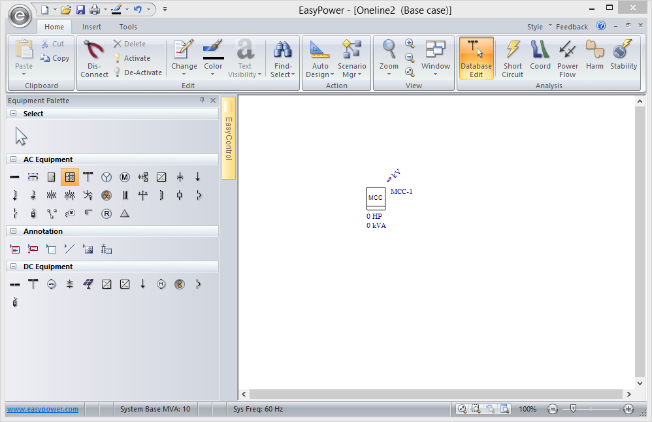Open the www.easypower.com link
Image resolution: width=652 pixels, height=422 pixels.
point(43,409)
